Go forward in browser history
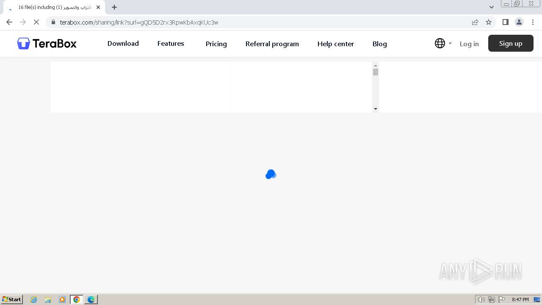Image resolution: width=542 pixels, height=305 pixels. [23, 22]
